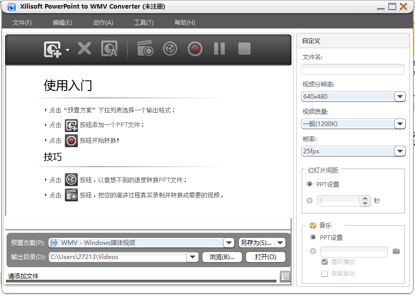415x296 pixels.
Task: Open the 文件(F) menu
Action: (x=22, y=23)
